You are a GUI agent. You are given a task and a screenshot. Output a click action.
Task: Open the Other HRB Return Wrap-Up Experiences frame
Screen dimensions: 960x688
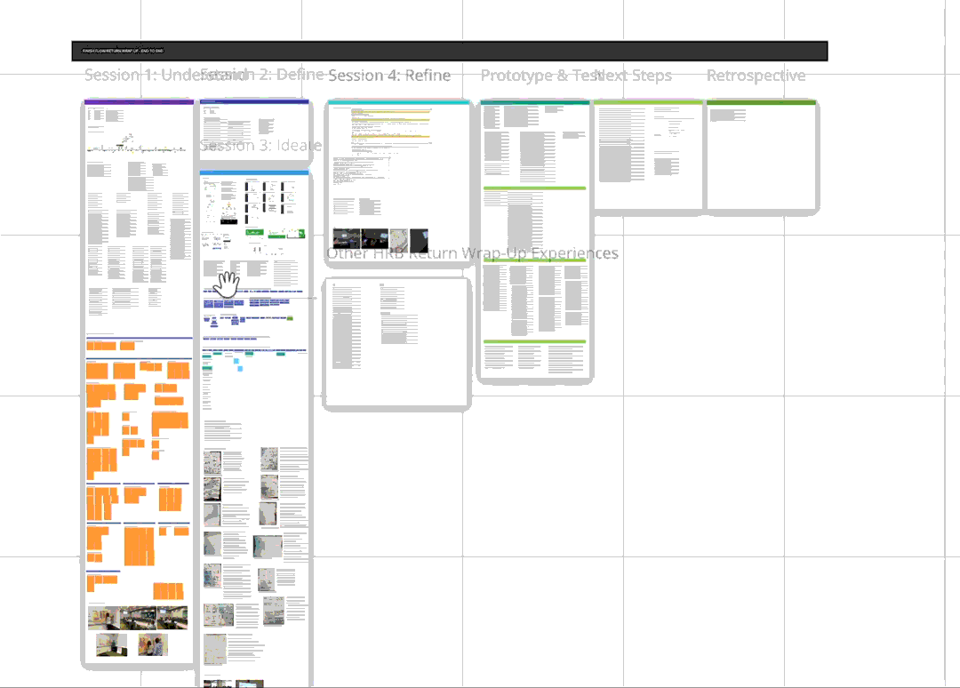point(396,343)
